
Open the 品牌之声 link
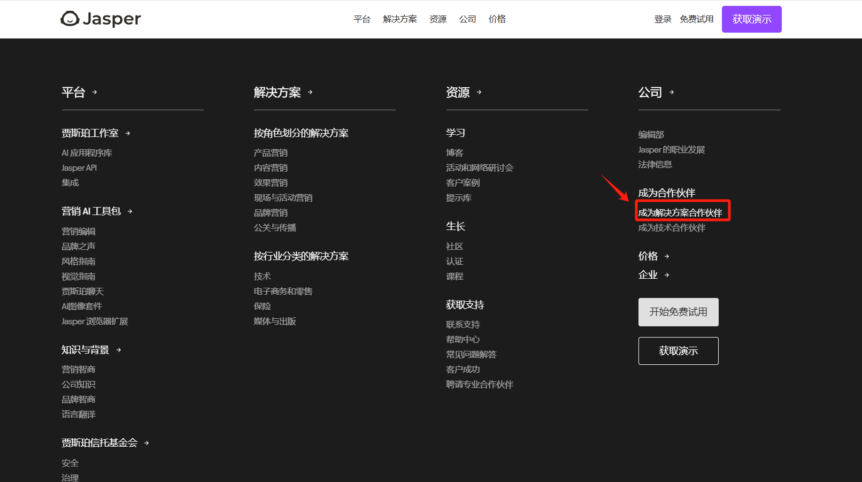point(79,247)
